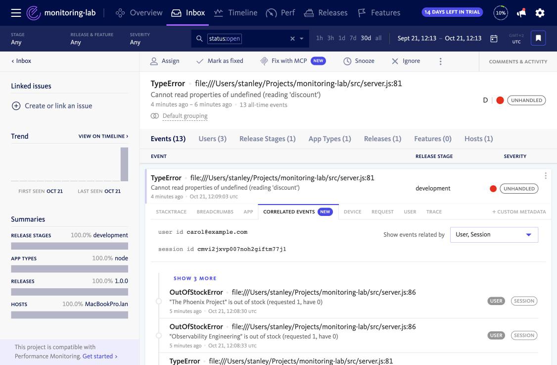The image size is (557, 365).
Task: Click the trend chart bar
Action: [124, 164]
